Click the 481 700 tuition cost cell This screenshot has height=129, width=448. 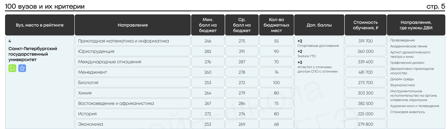(x=366, y=72)
